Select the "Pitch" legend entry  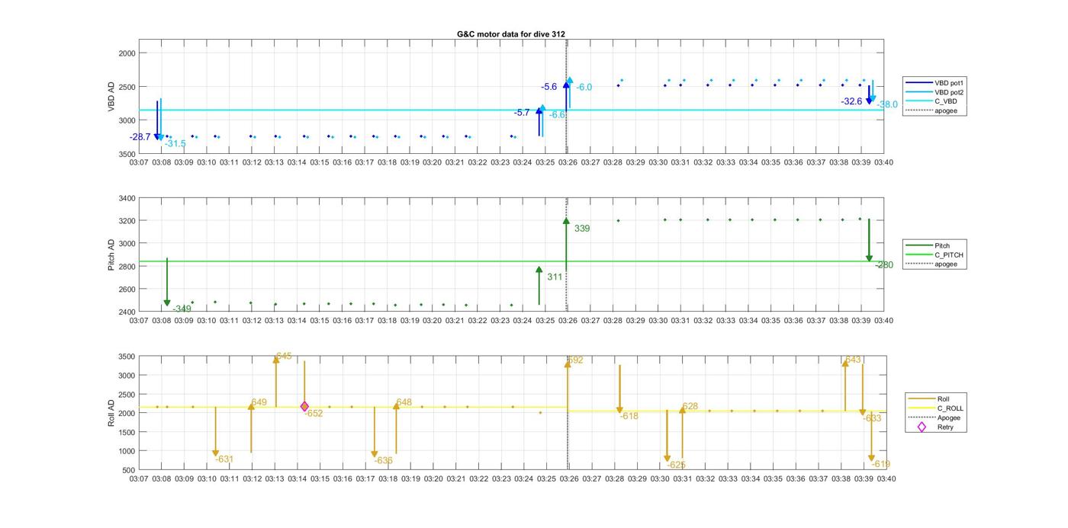(x=928, y=246)
